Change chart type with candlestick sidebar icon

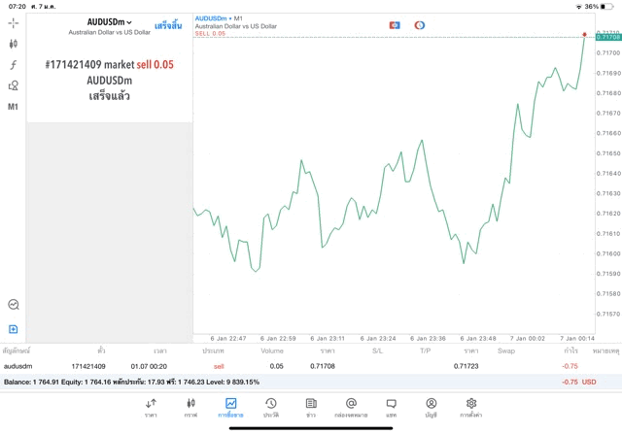(13, 44)
